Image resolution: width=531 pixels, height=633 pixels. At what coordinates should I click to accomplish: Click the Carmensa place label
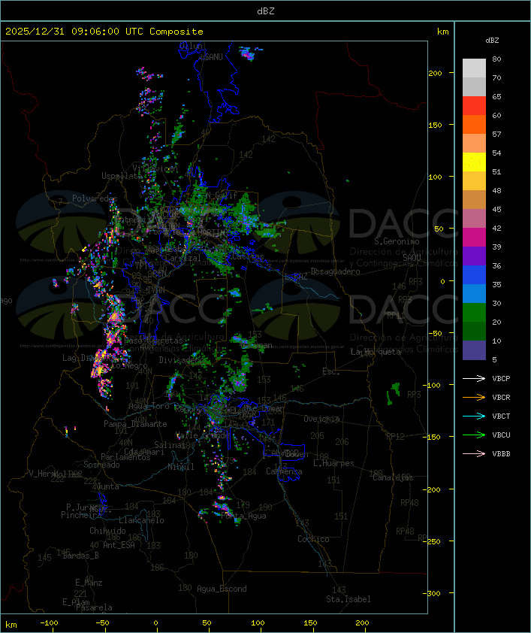point(284,471)
